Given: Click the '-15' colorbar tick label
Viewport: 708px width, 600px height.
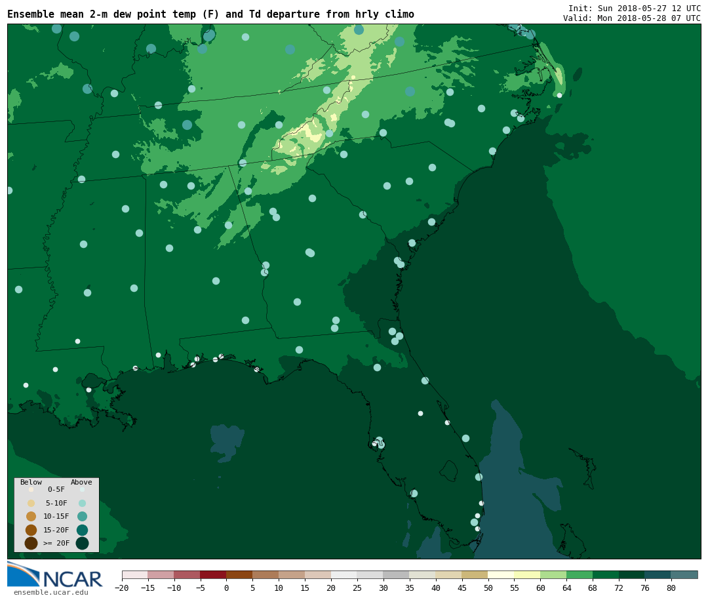Looking at the screenshot, I should click(x=147, y=588).
